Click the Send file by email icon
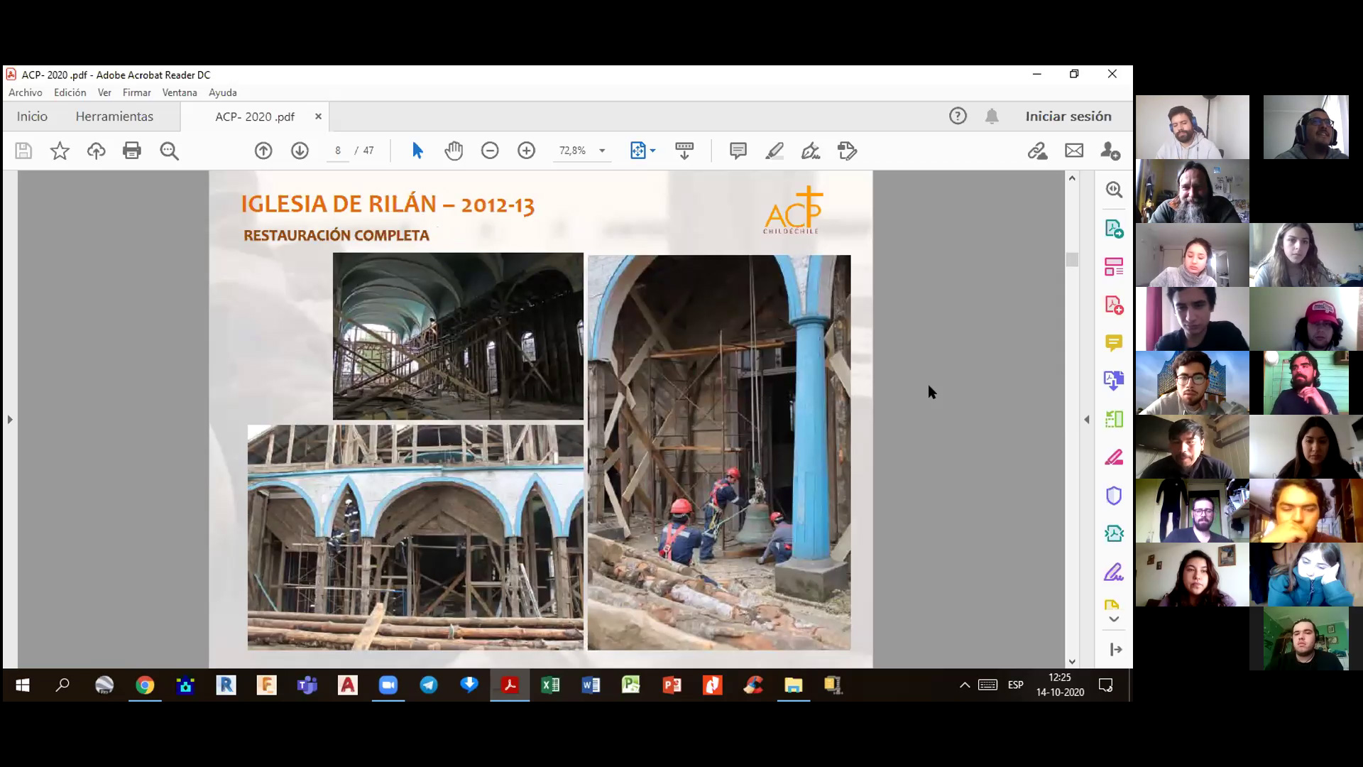 (1074, 151)
